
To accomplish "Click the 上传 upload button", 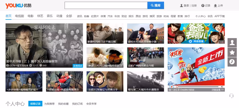I will 218,6.
